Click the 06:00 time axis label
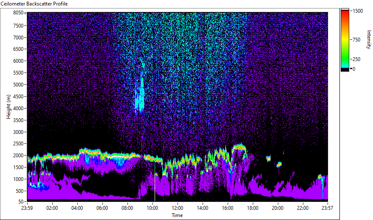Image resolution: width=373 pixels, height=220 pixels. (x=102, y=208)
